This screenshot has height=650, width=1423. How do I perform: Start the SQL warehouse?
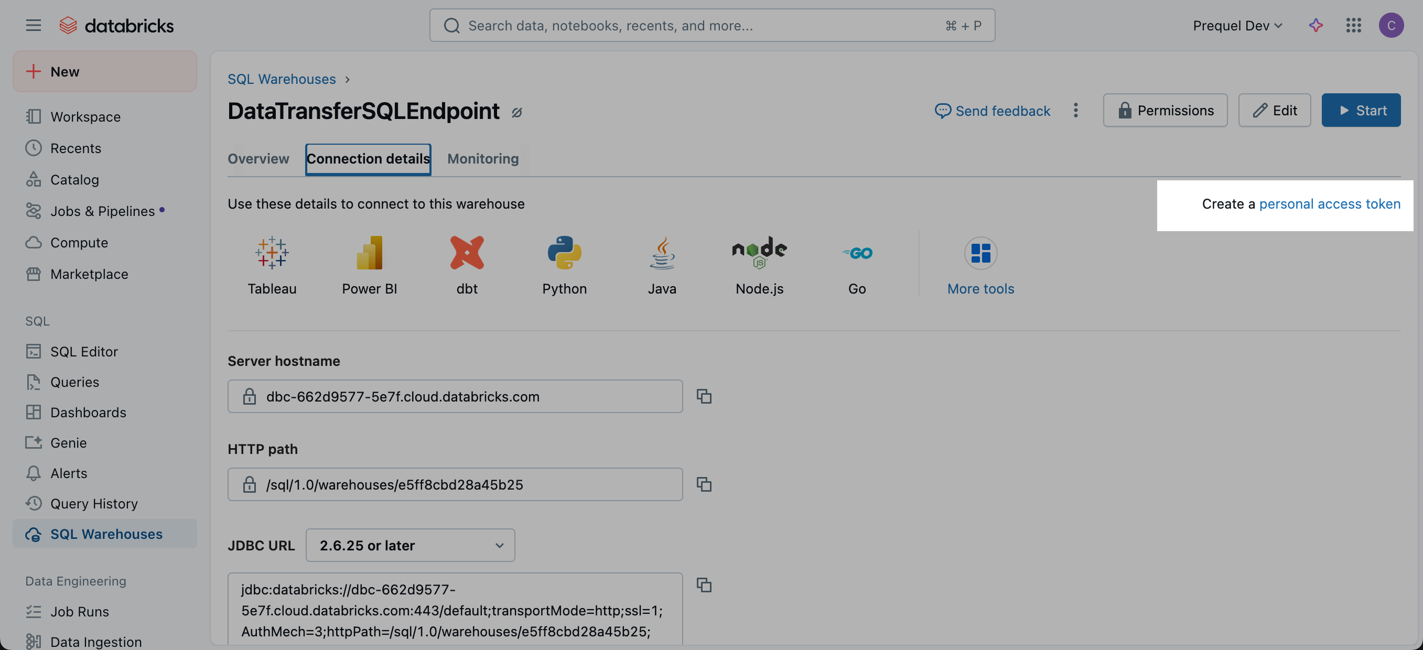[1361, 110]
